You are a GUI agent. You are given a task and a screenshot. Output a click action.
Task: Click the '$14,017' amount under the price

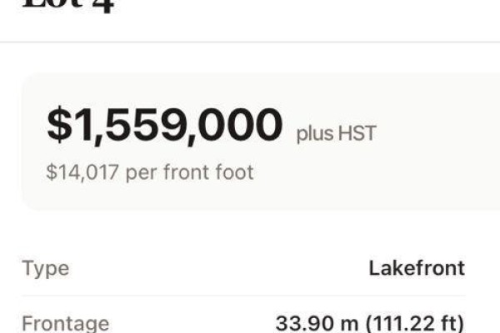coord(82,172)
